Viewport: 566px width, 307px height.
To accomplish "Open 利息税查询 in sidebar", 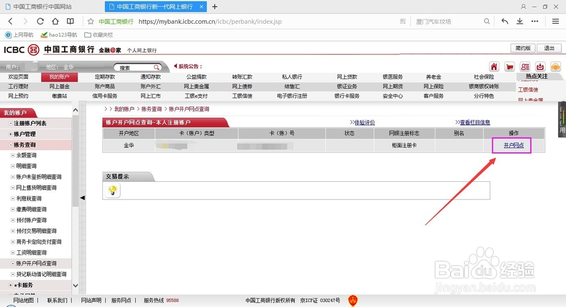I will [29, 199].
